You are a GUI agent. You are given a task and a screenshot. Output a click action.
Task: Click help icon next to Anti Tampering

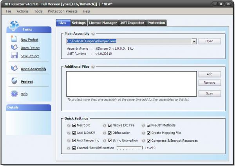click(x=69, y=141)
